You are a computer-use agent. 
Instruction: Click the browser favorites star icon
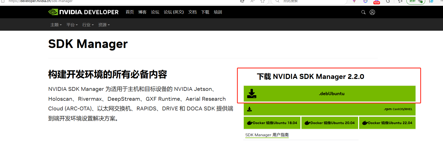pyautogui.click(x=263, y=1)
